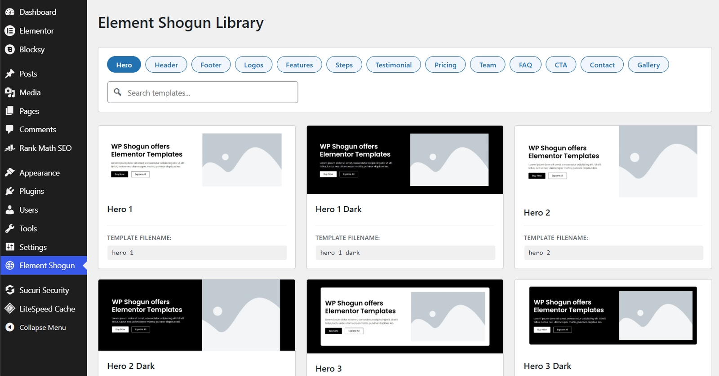Click the Hero 3 Dark template preview
This screenshot has width=719, height=376.
tap(613, 315)
